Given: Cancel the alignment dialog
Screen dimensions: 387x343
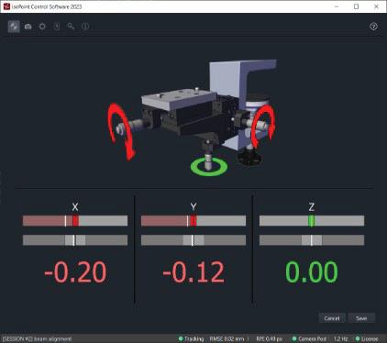Looking at the screenshot, I should click(332, 318).
